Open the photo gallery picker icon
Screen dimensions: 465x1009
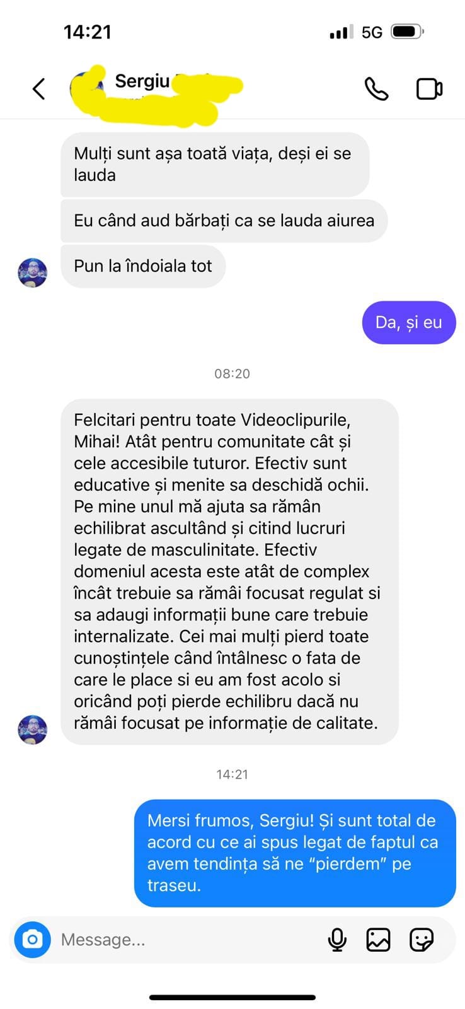(378, 940)
